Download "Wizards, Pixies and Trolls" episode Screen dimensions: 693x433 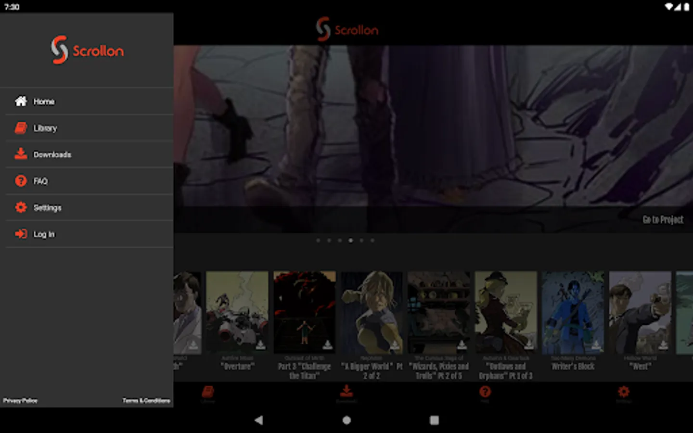[462, 344]
